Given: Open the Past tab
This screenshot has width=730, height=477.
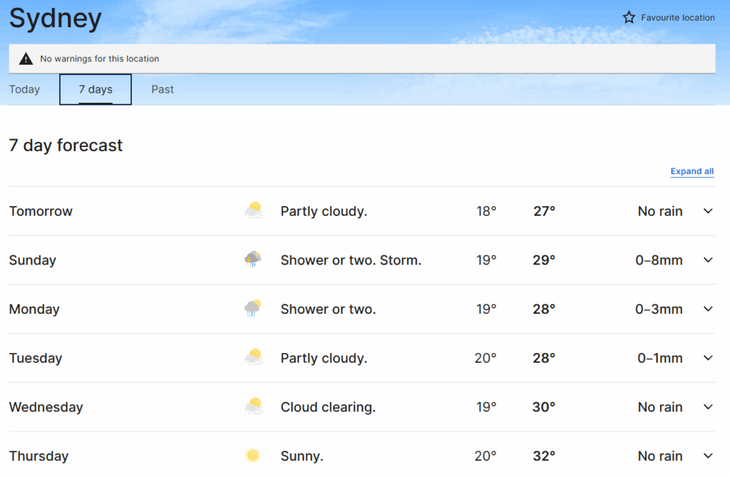Looking at the screenshot, I should pyautogui.click(x=163, y=90).
